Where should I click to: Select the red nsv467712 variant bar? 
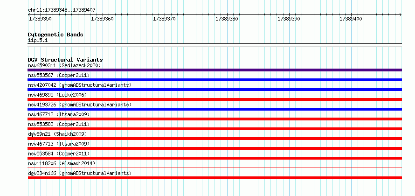[214, 119]
